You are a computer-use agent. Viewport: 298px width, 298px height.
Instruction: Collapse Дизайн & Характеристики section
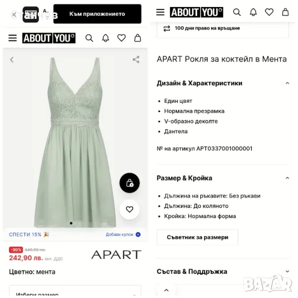pos(288,83)
